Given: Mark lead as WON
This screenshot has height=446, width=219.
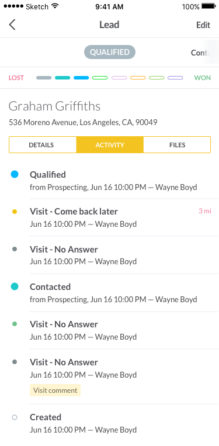Looking at the screenshot, I should click(x=202, y=78).
